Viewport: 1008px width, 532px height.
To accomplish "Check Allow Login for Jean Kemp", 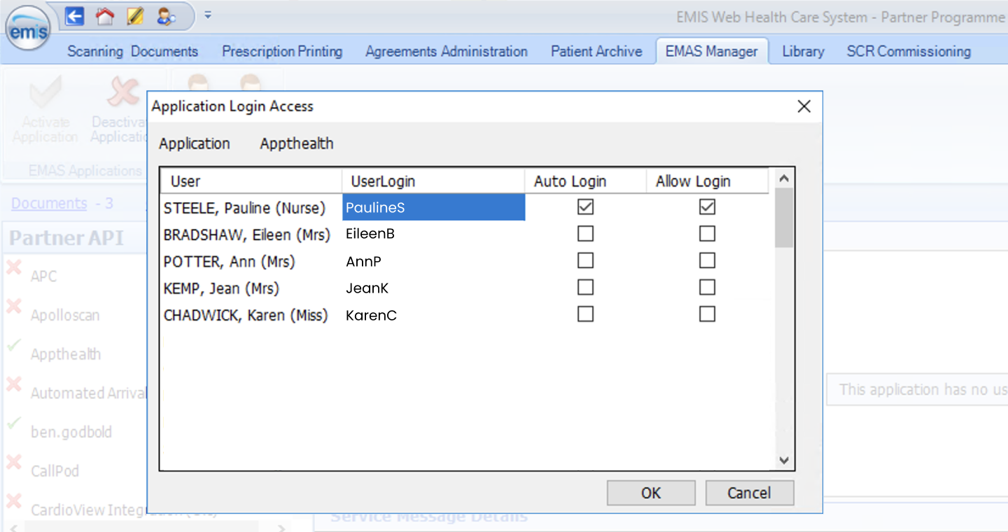I will [707, 287].
